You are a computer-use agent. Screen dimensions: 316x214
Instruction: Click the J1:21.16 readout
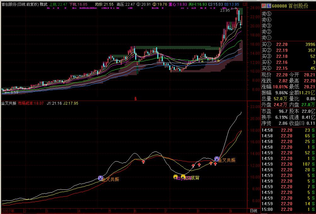tap(54, 103)
